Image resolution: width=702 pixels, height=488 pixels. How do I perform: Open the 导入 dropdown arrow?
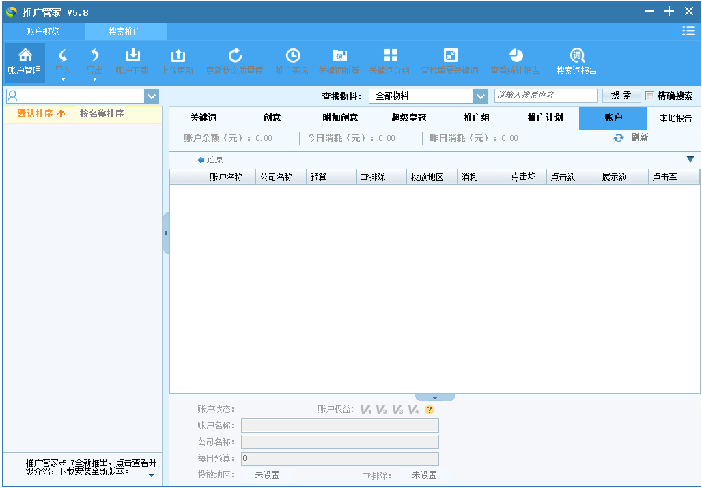click(63, 78)
